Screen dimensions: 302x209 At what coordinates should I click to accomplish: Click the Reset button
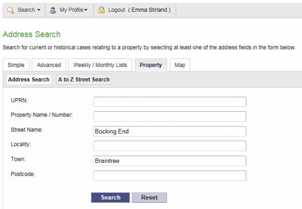click(x=149, y=198)
